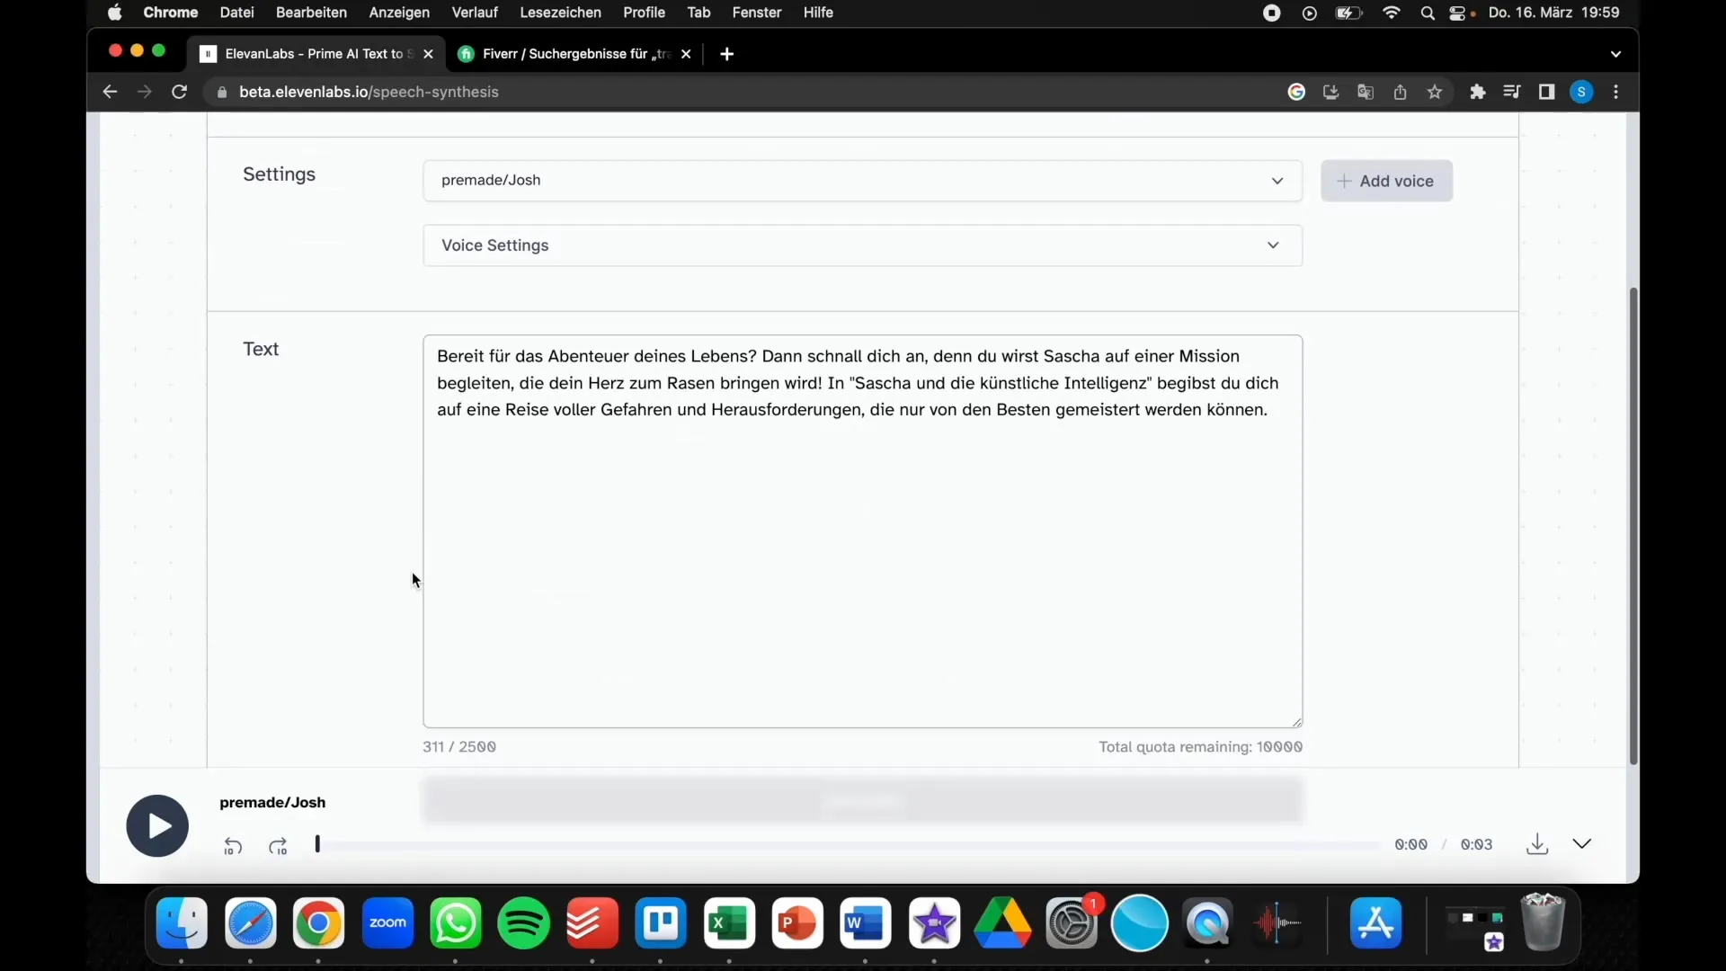This screenshot has width=1726, height=971.
Task: Select the ElevanLabs Prime AI tab
Action: click(315, 54)
